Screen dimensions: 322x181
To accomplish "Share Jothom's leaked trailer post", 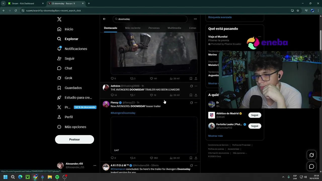I will (196, 95).
